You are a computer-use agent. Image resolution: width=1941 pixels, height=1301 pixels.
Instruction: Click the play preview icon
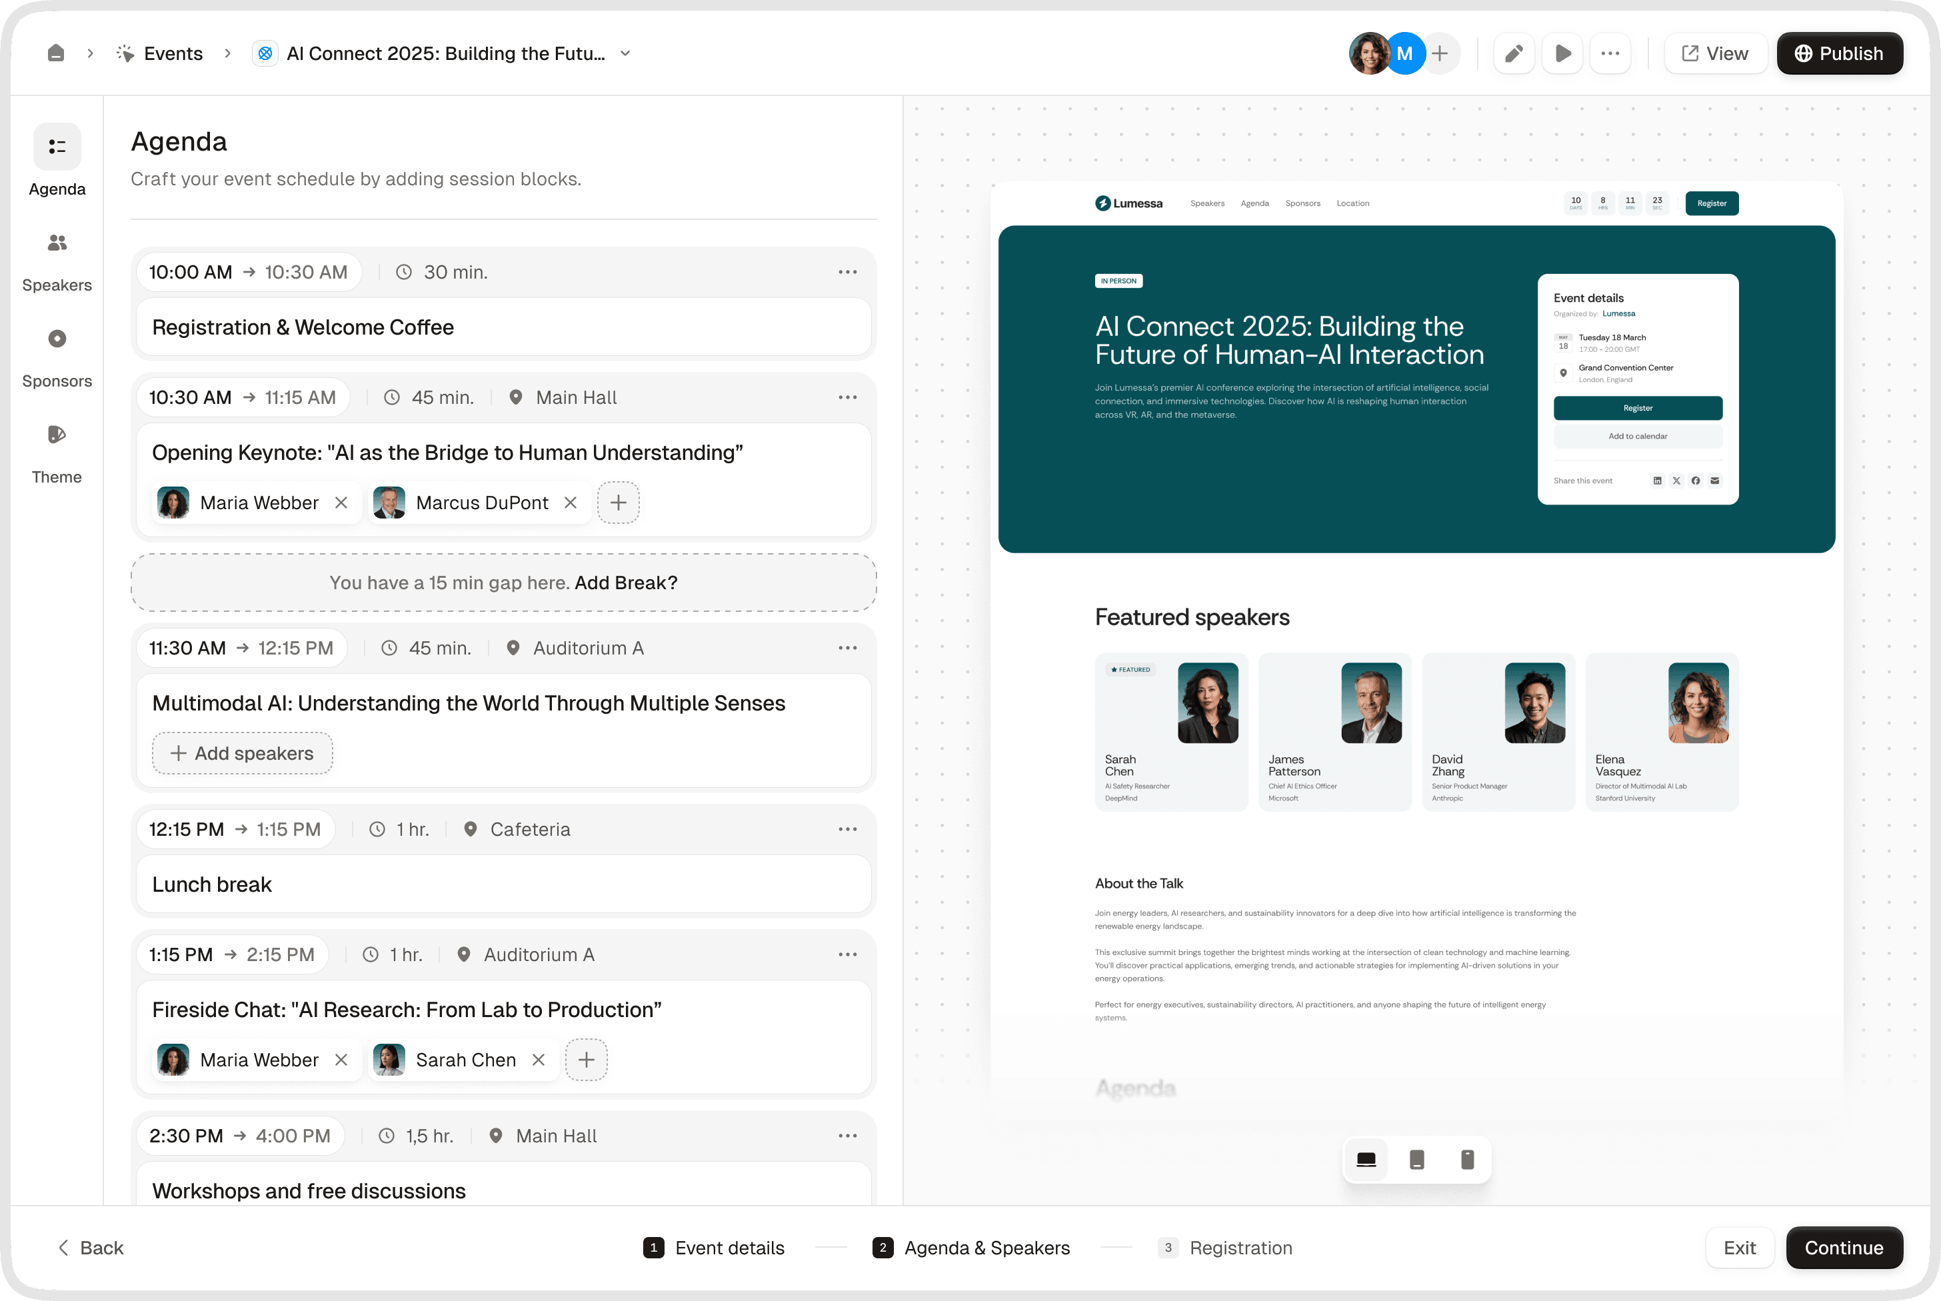(x=1562, y=53)
